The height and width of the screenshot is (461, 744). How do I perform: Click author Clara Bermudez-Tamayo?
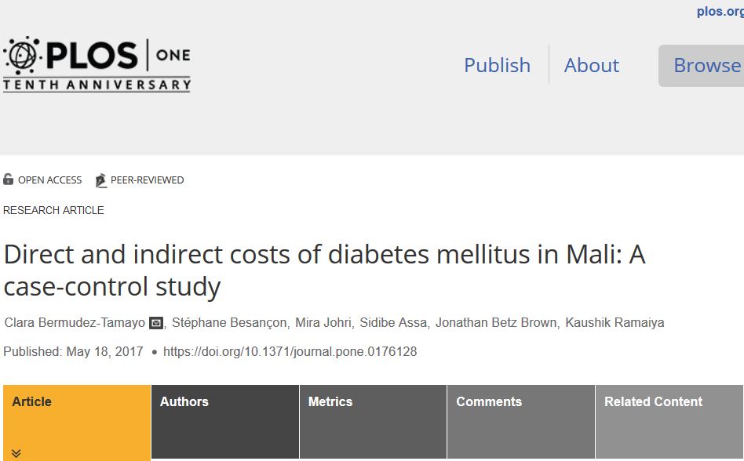[75, 323]
